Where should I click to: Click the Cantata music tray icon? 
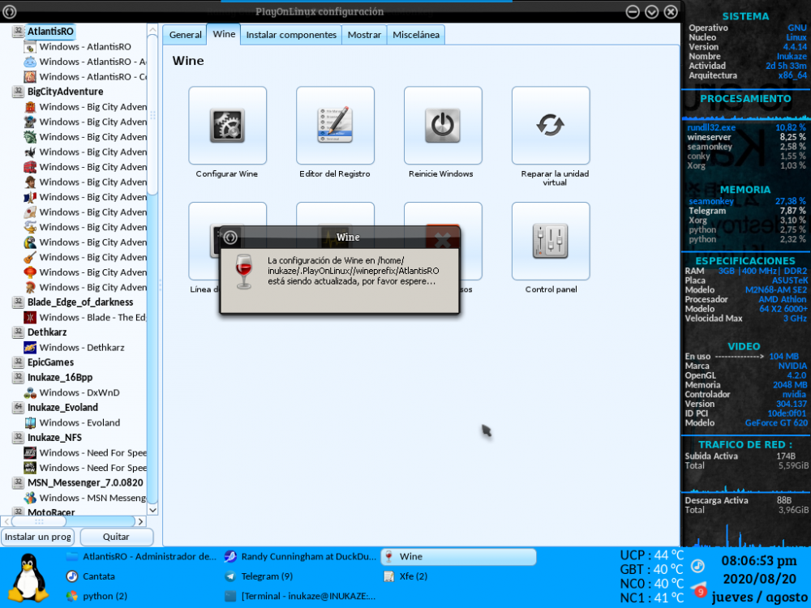(x=697, y=566)
